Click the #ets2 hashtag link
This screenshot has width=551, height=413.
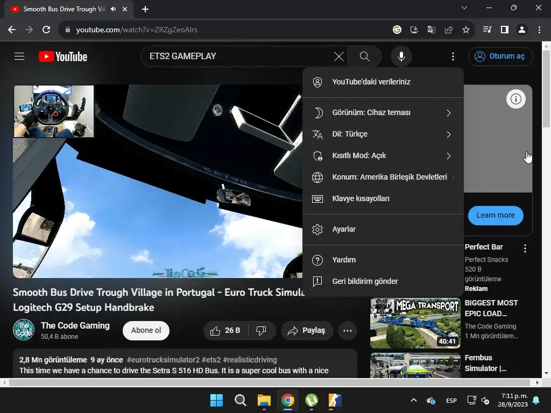tap(211, 360)
